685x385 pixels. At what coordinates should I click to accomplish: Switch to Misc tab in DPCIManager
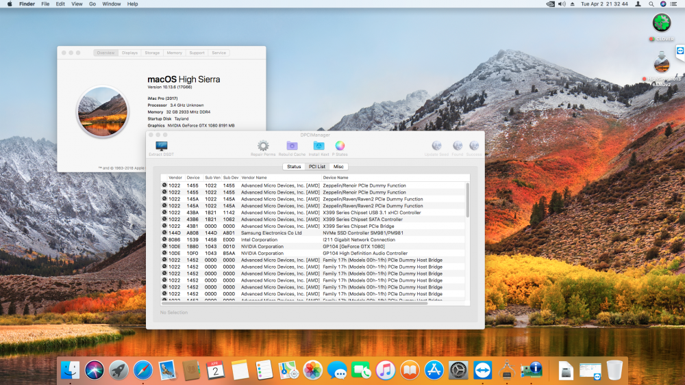click(338, 167)
